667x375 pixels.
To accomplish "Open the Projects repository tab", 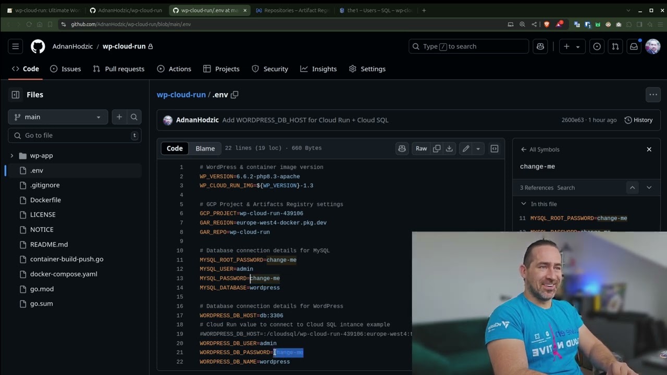I will pyautogui.click(x=221, y=69).
